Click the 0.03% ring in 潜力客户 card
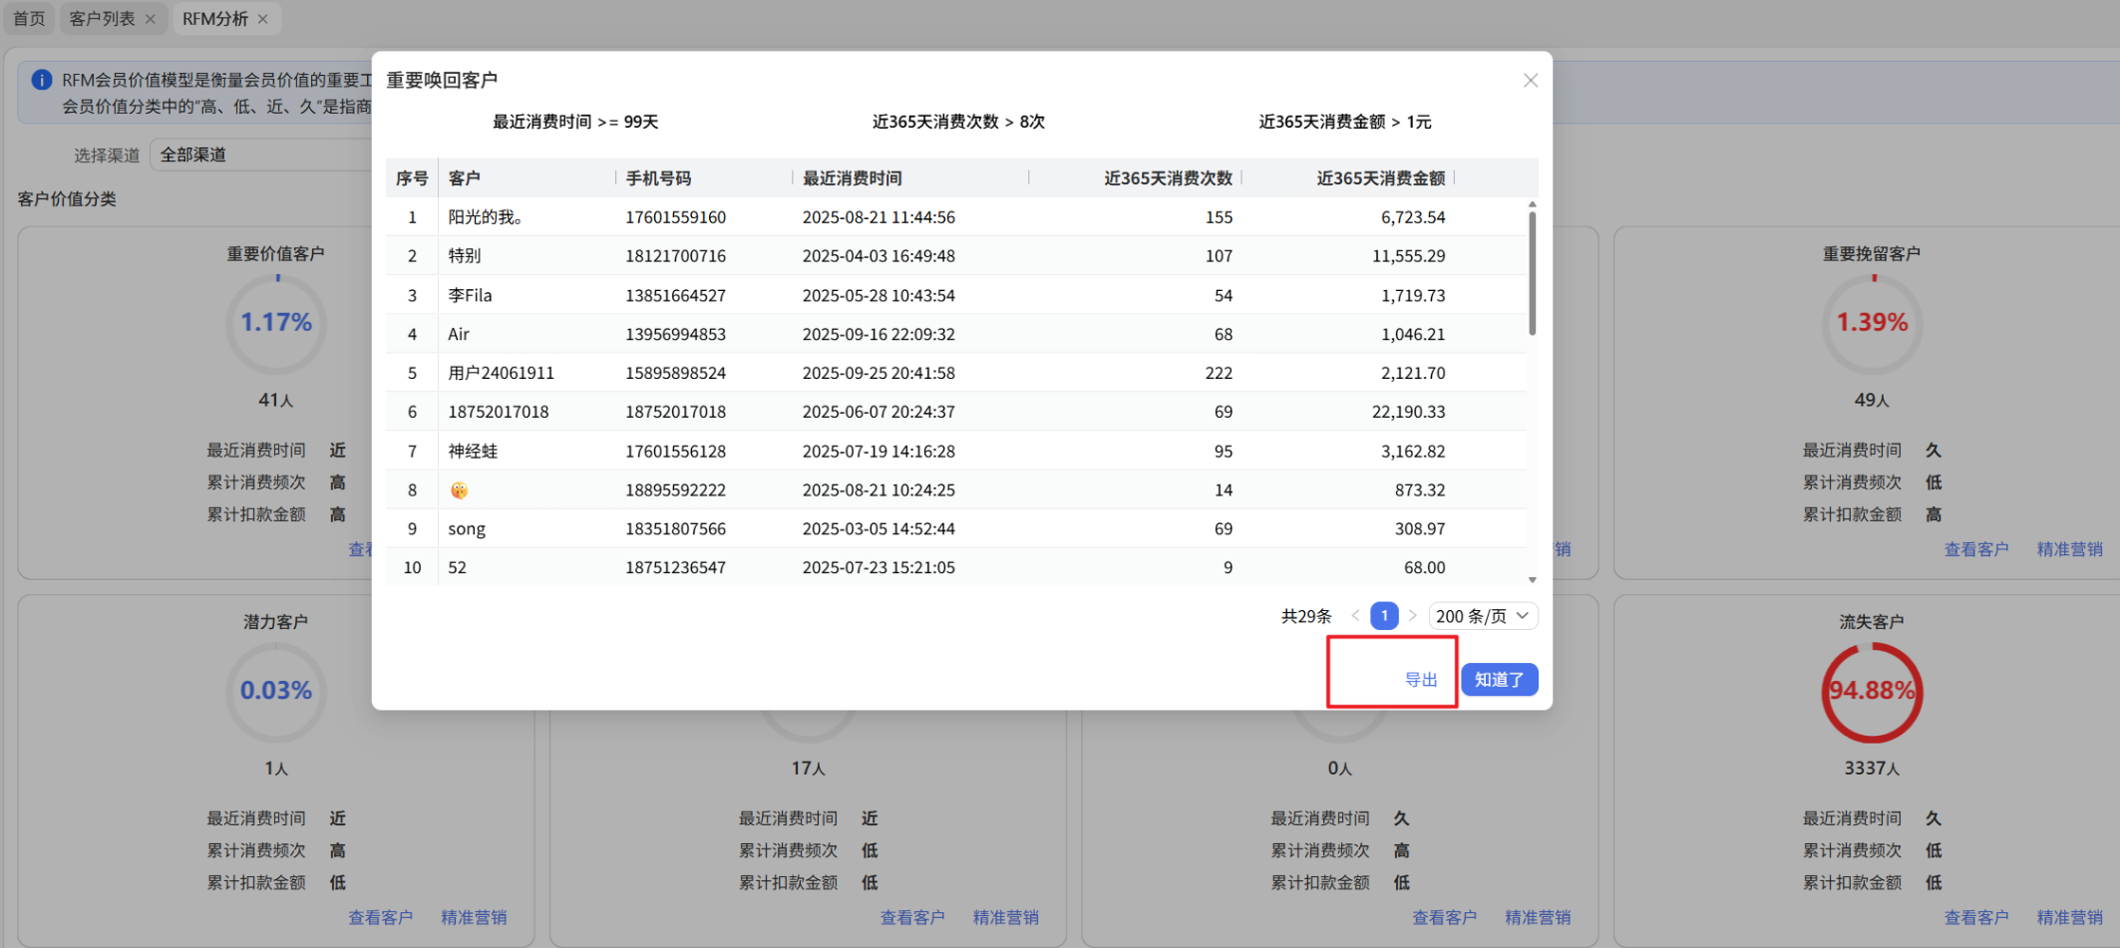Screen dimensions: 2120x948 [x=276, y=691]
